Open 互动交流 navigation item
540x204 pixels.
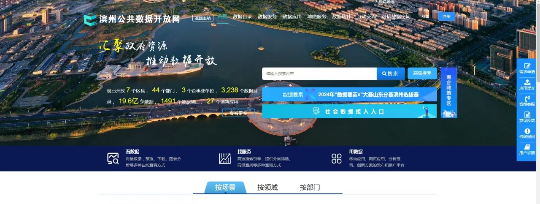[x=367, y=17]
